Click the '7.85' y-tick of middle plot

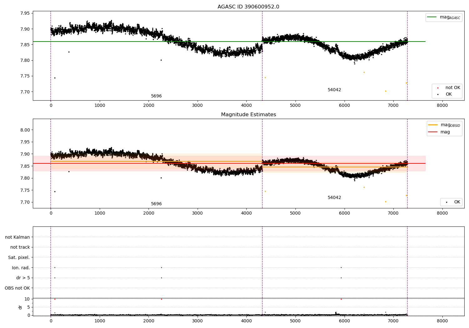coord(25,166)
